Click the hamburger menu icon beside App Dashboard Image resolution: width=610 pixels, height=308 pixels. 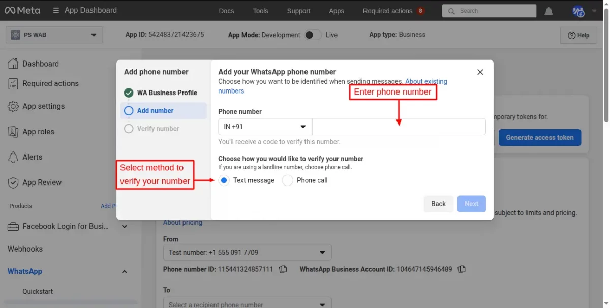[55, 10]
